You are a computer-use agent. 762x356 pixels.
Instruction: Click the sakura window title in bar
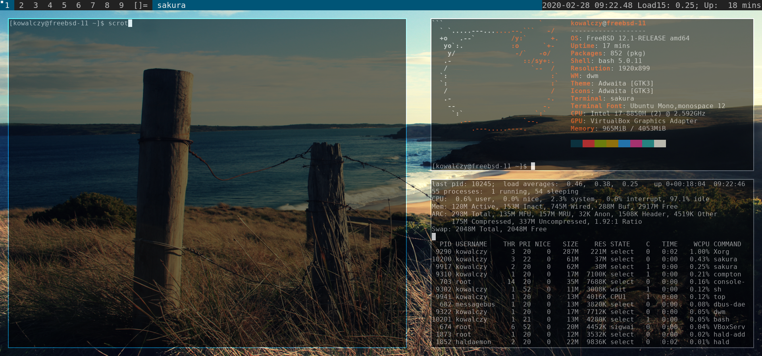[171, 5]
